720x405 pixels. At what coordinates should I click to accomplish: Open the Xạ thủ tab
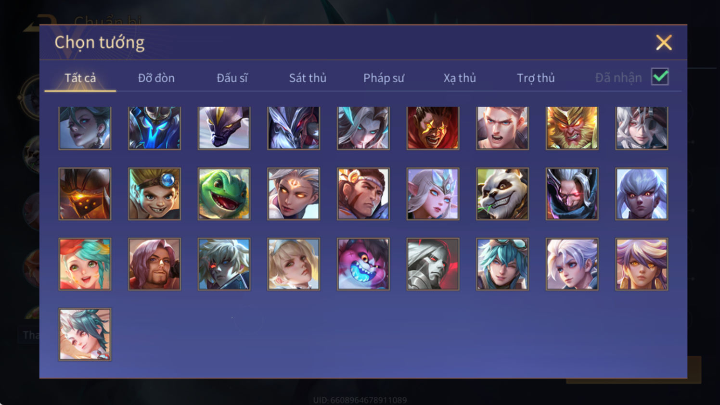460,78
